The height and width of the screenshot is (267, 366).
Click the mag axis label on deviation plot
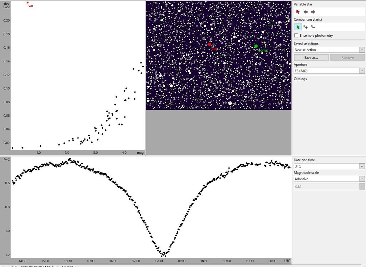click(x=140, y=153)
